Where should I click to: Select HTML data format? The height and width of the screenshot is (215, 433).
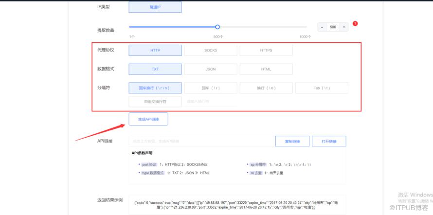[x=266, y=69]
